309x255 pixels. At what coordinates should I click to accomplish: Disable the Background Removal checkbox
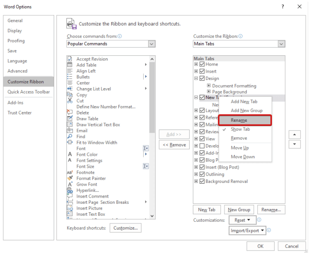click(202, 182)
